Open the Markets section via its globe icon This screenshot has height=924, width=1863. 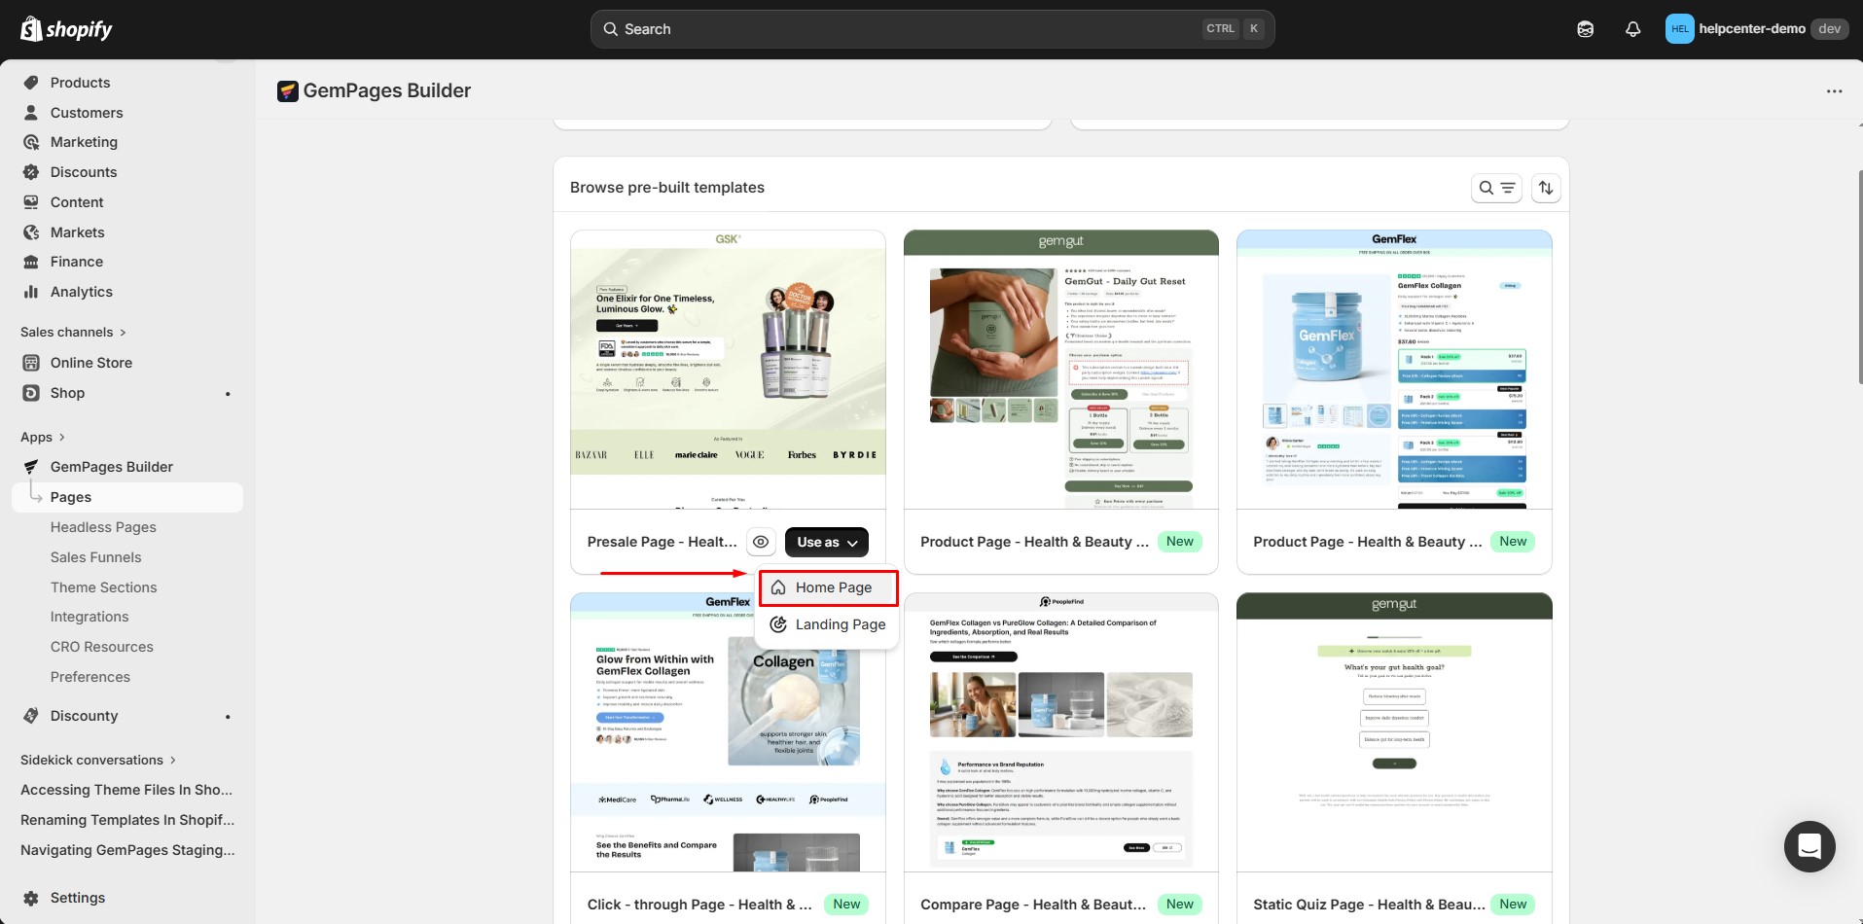point(30,231)
